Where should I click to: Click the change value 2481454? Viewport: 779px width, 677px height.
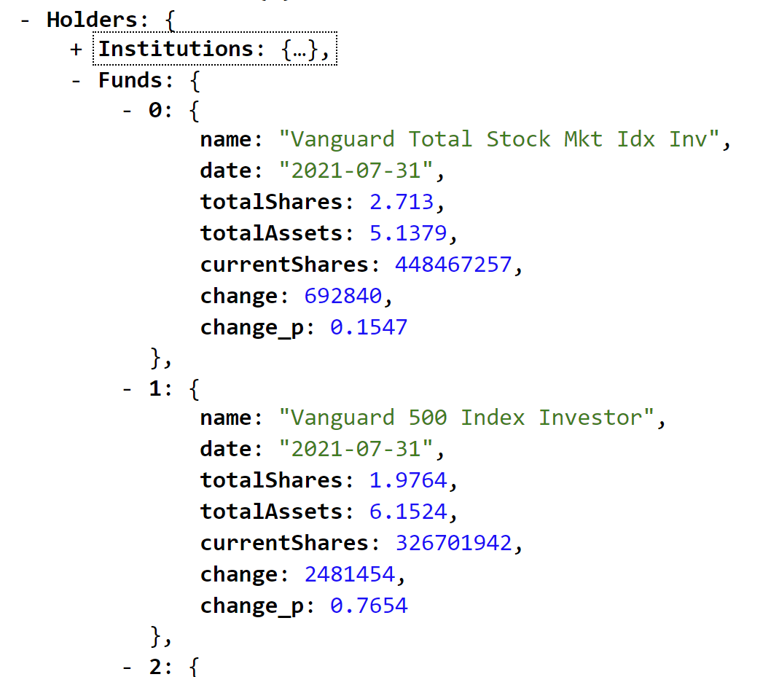349,574
